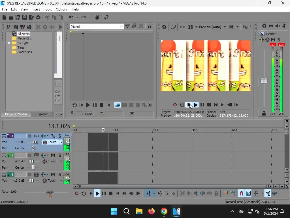The image size is (290, 218).
Task: Mute the Master bus
Action: point(273,40)
